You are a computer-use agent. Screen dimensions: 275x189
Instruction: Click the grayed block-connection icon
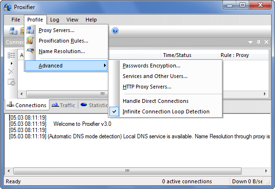pos(11,82)
